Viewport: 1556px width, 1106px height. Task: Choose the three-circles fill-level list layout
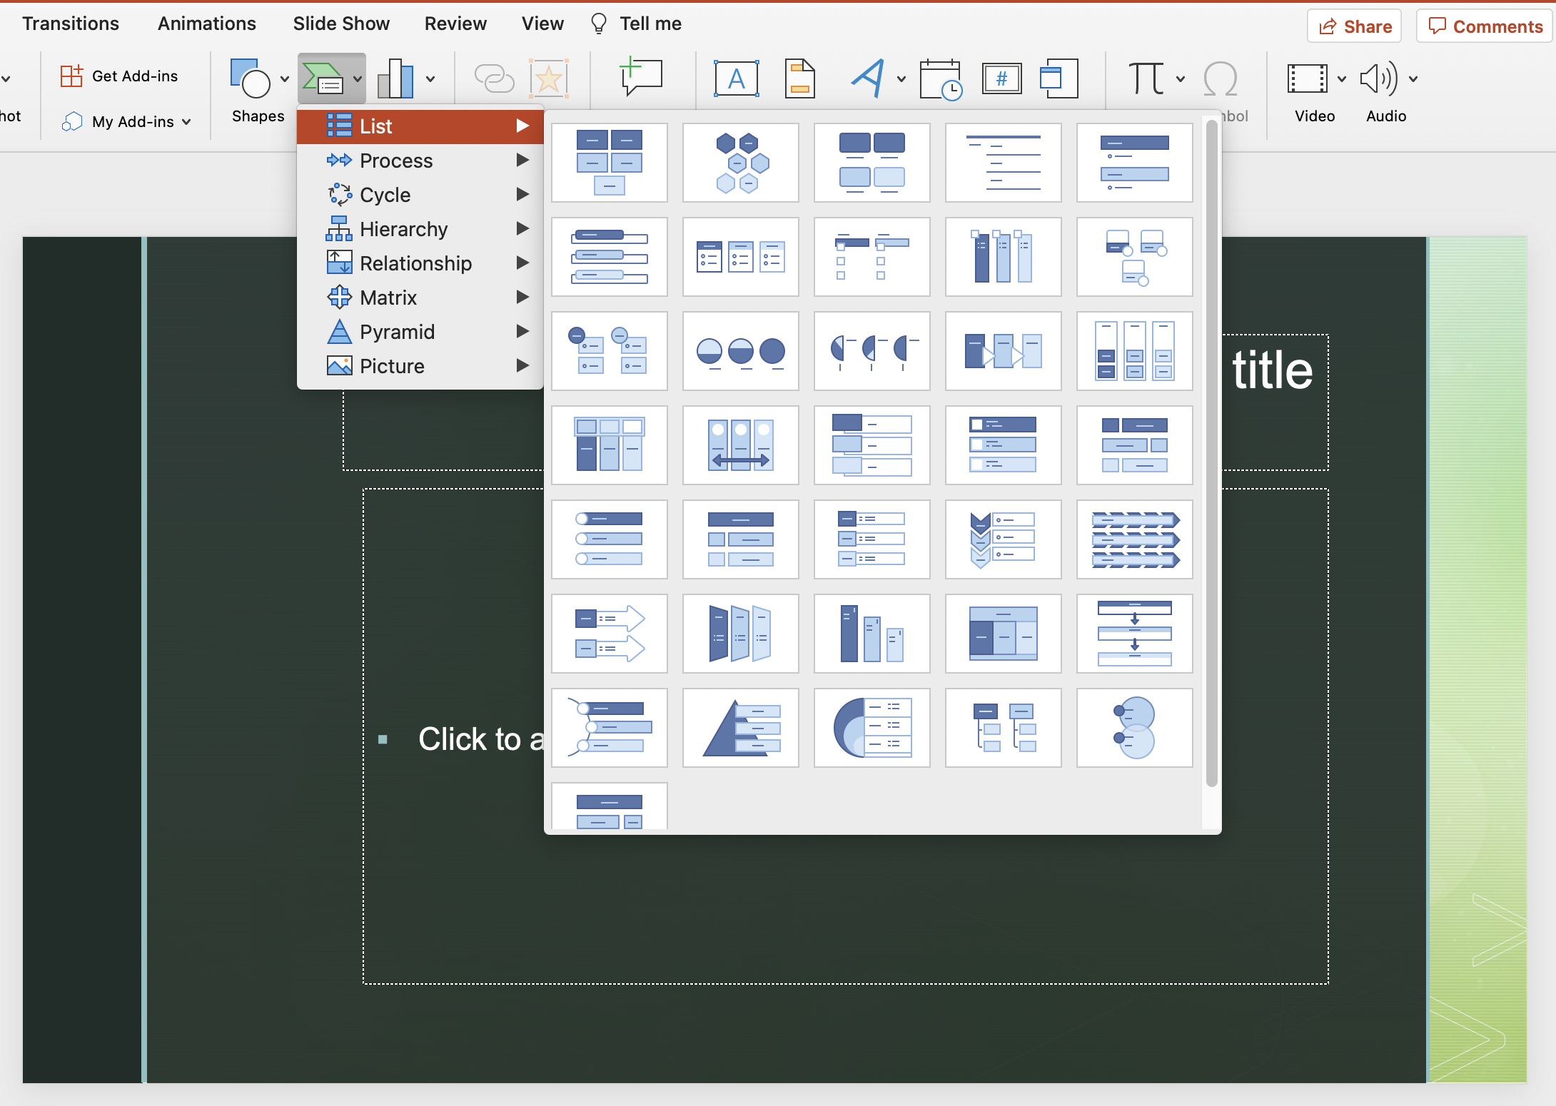click(x=741, y=351)
